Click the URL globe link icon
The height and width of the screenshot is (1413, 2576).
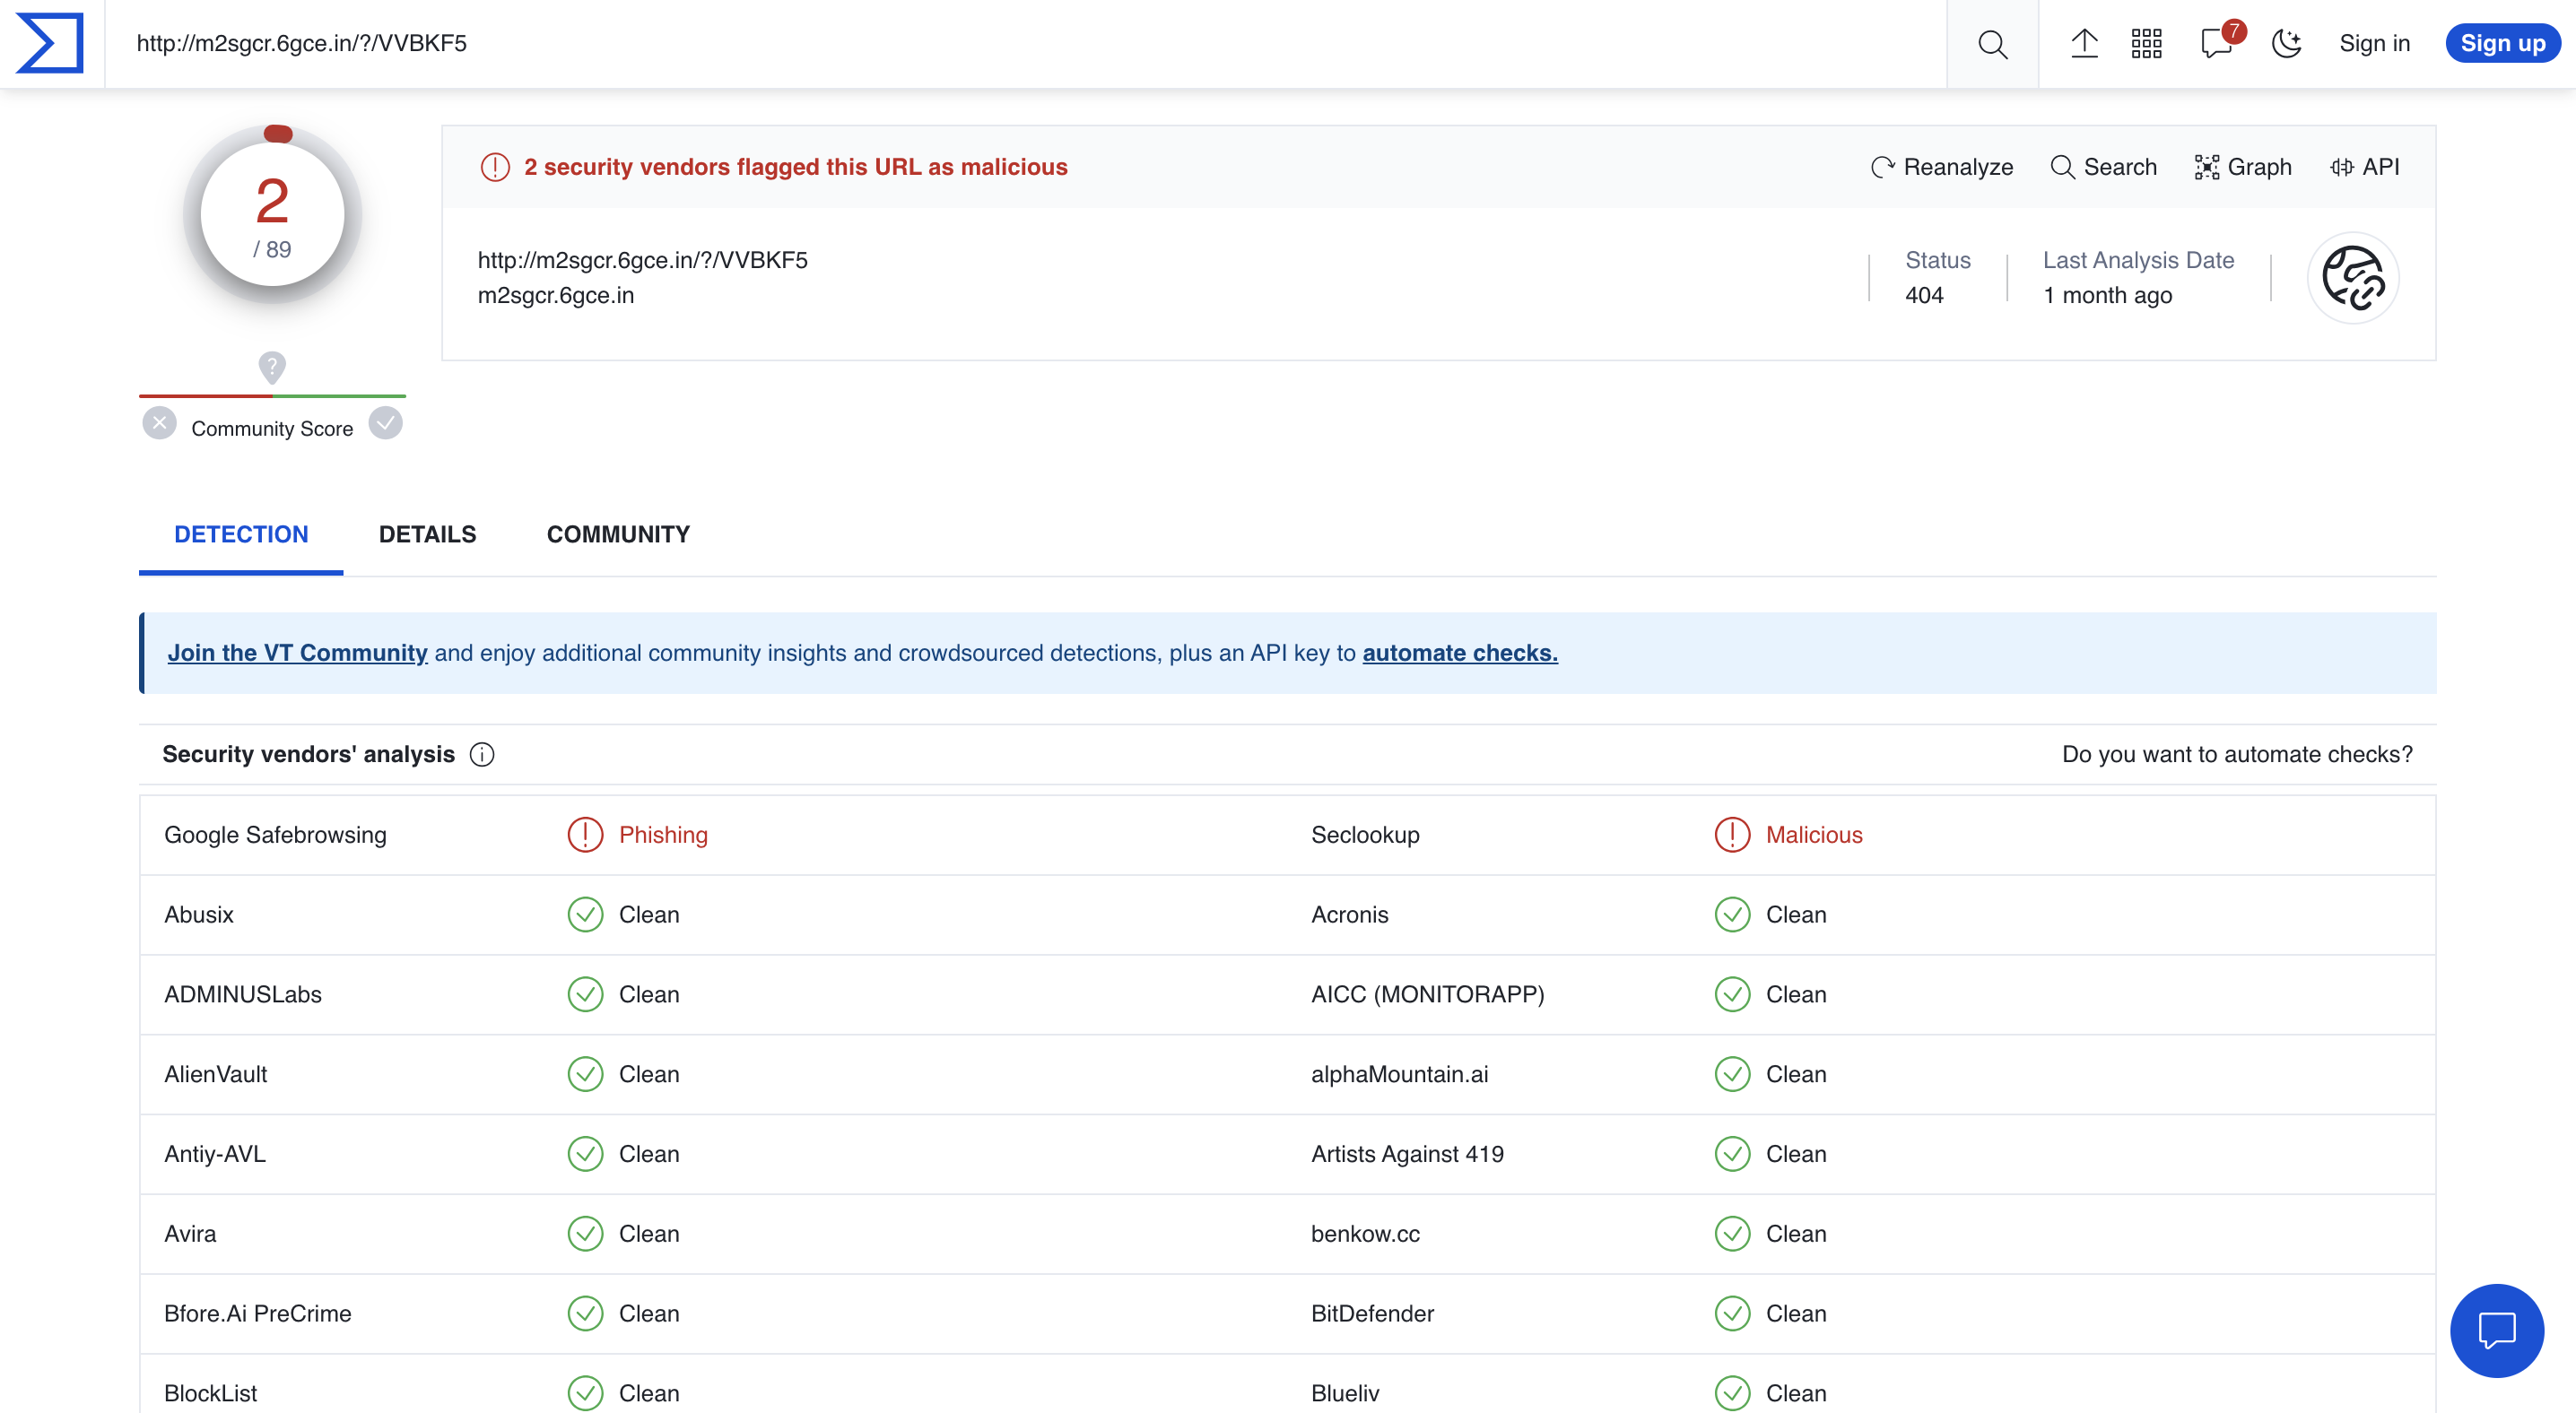pyautogui.click(x=2353, y=278)
